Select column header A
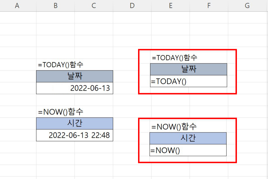The width and height of the screenshot is (268, 179). click(17, 5)
